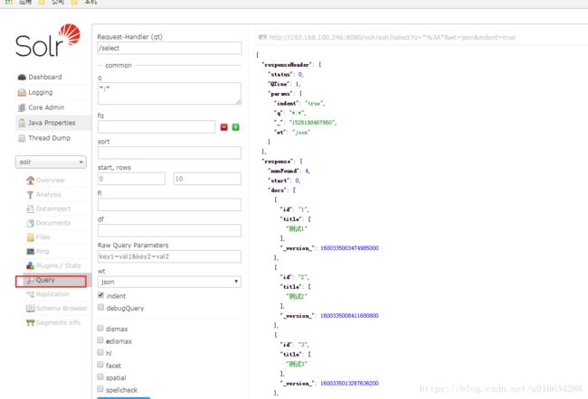Open Java Properties page

pos(52,123)
